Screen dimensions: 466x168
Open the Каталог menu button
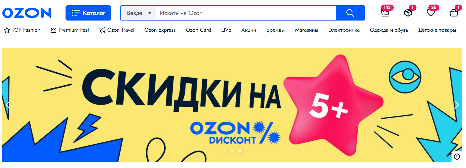point(88,13)
